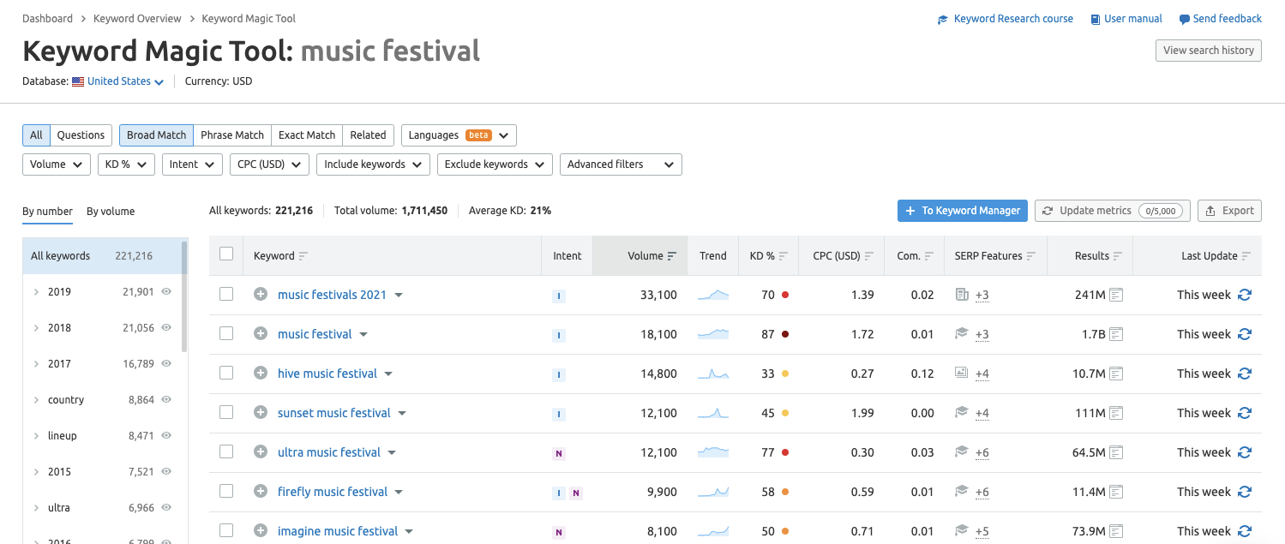Click the plus icon beside ultra music festival
Viewport: 1285px width, 544px height.
[x=261, y=452]
